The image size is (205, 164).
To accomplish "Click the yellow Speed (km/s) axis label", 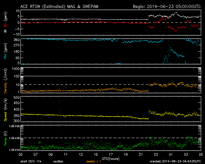I will tap(5, 109).
